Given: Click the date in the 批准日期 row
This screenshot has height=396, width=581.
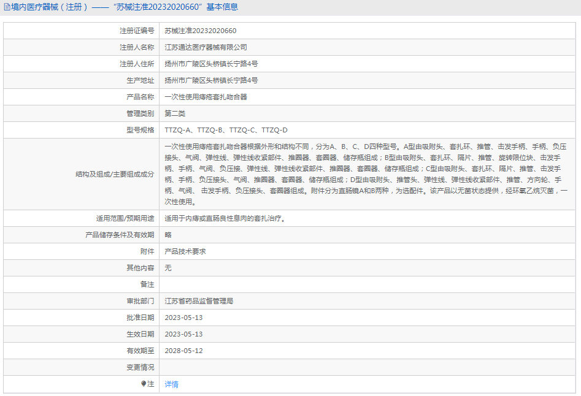Looking at the screenshot, I should (x=184, y=318).
